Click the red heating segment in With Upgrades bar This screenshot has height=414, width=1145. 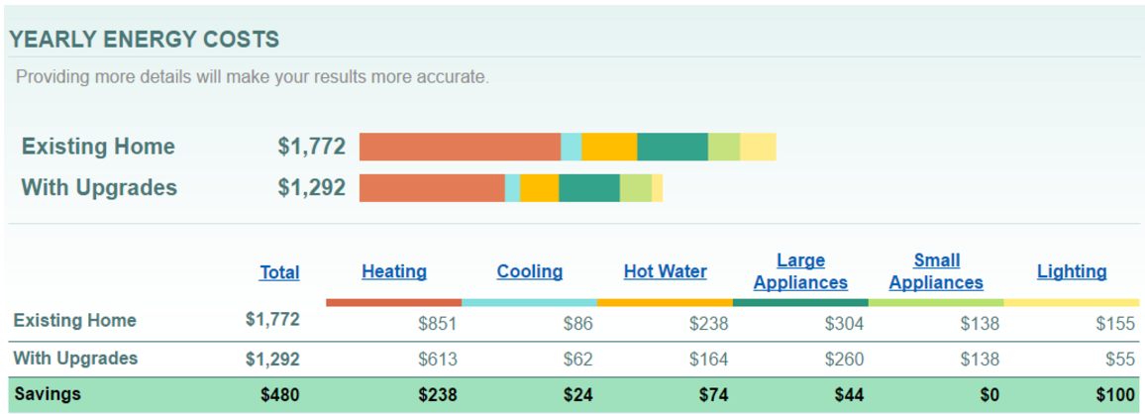pyautogui.click(x=432, y=188)
